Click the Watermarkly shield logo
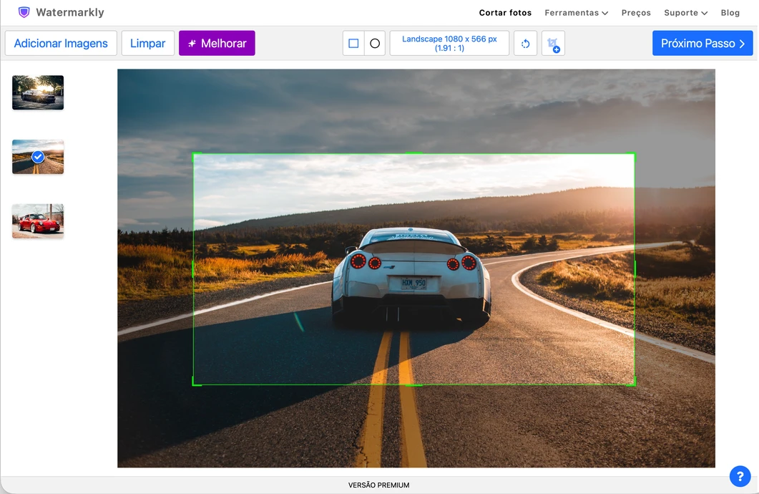759x494 pixels. 24,12
